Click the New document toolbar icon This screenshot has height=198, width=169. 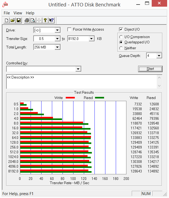click(6, 20)
